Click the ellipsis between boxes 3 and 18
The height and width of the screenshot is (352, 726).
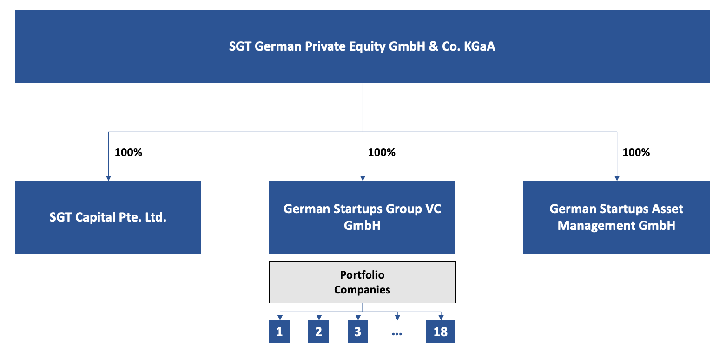tap(397, 334)
